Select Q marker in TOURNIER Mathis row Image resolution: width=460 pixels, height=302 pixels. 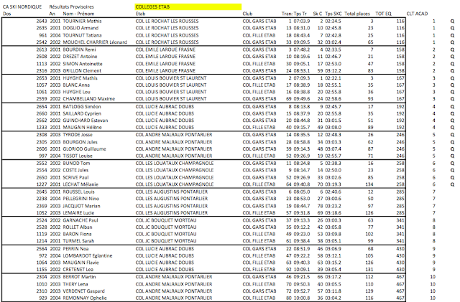pos(452,22)
